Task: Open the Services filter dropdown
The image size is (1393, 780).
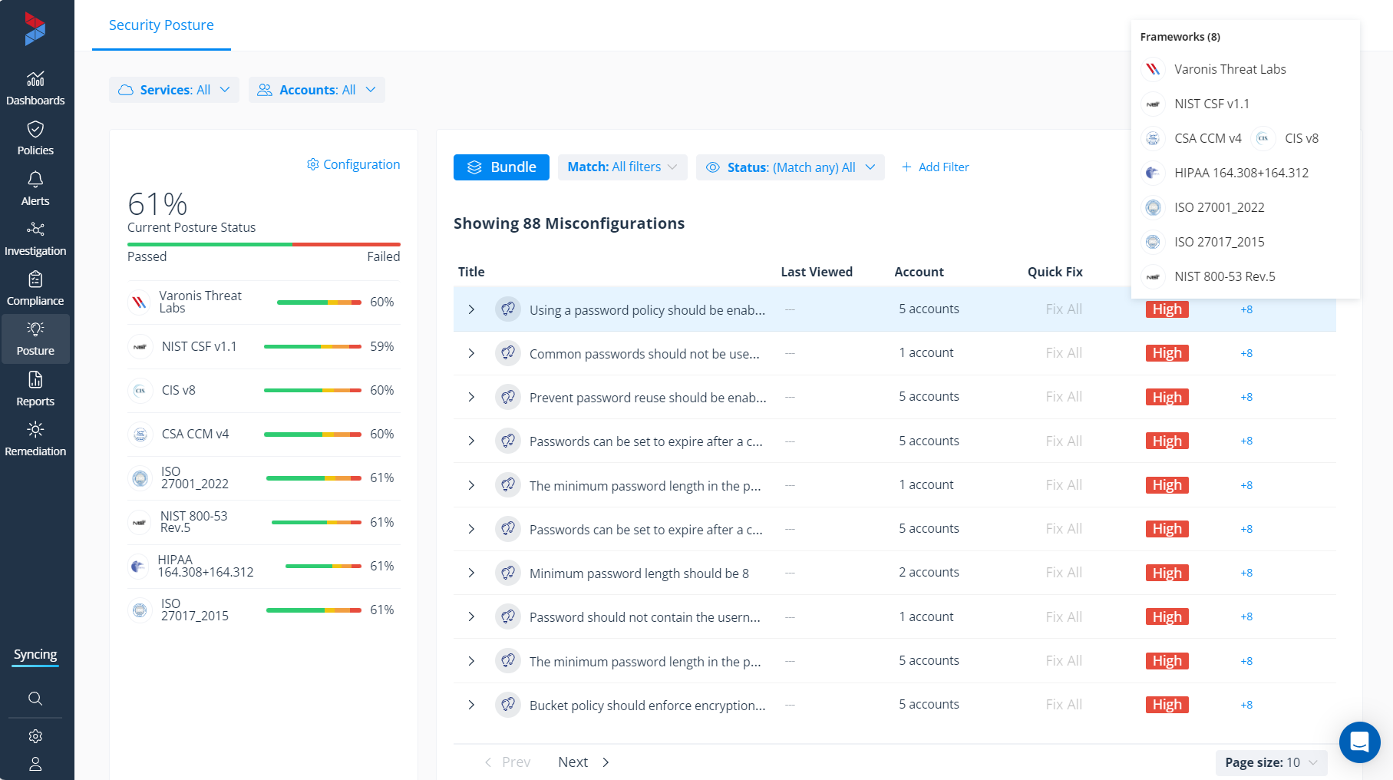Action: click(x=173, y=90)
